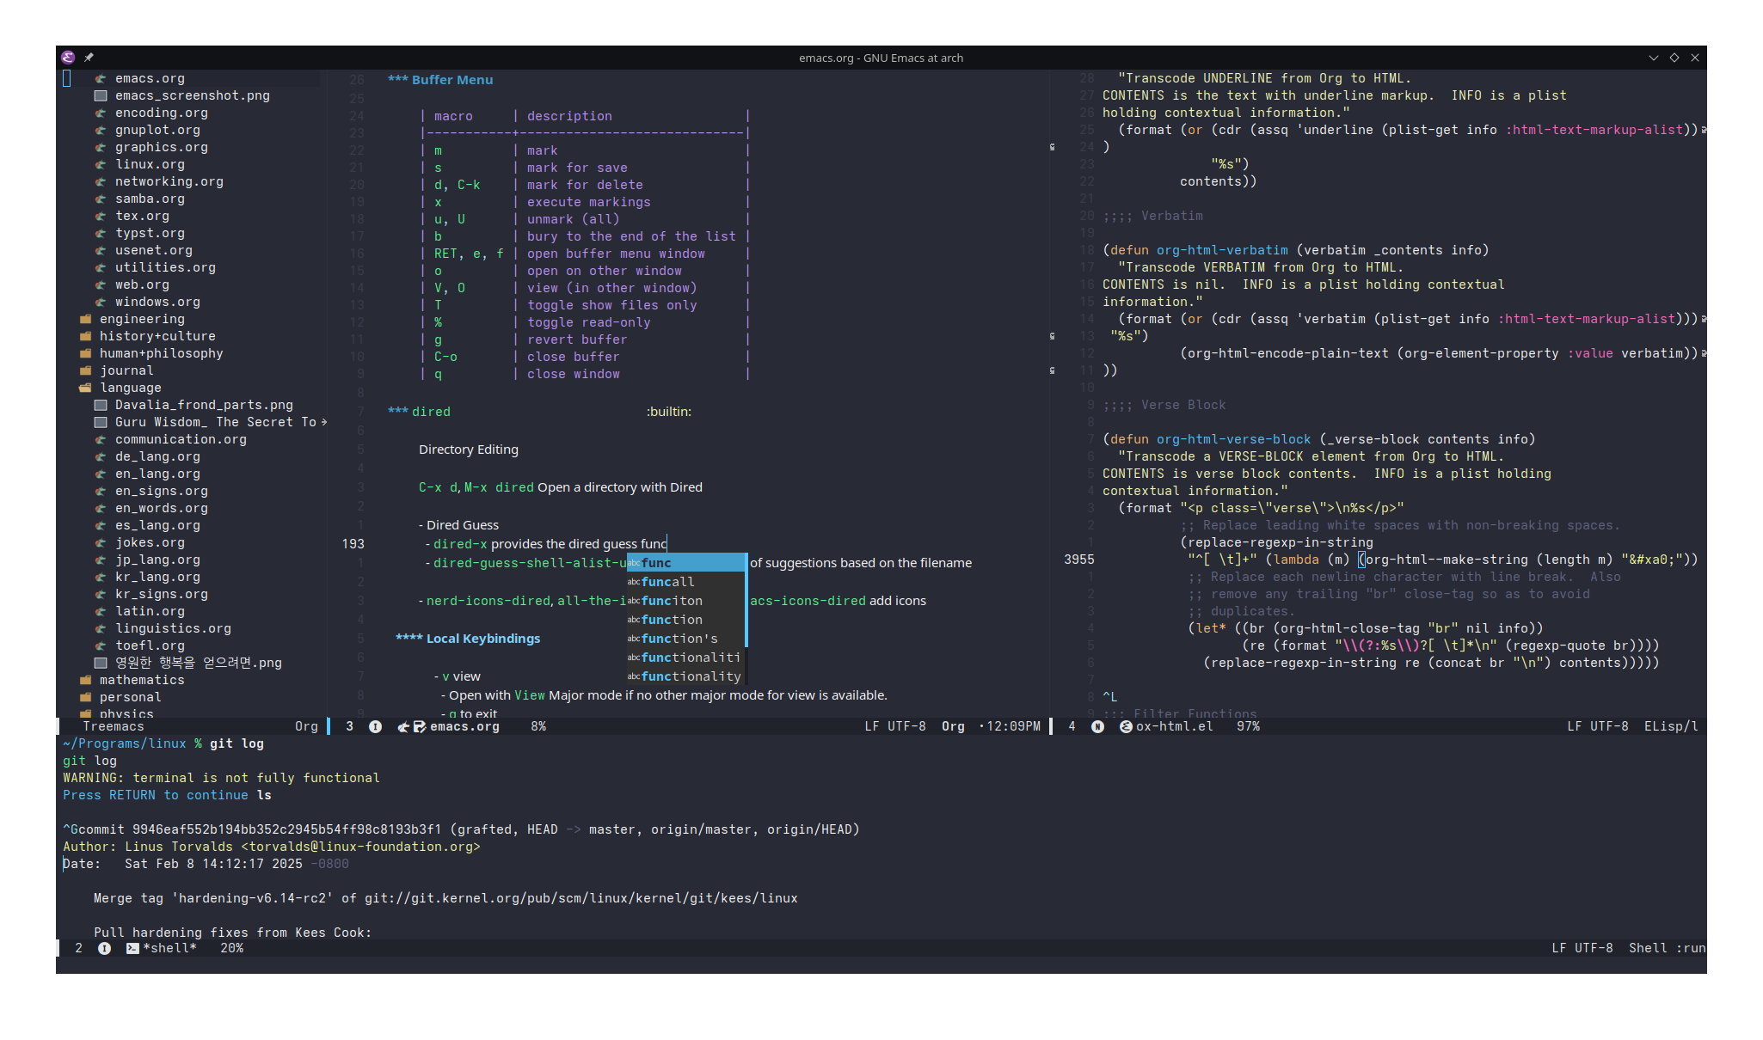Click the org icon beside typst.org
This screenshot has height=1040, width=1763.
pos(101,233)
